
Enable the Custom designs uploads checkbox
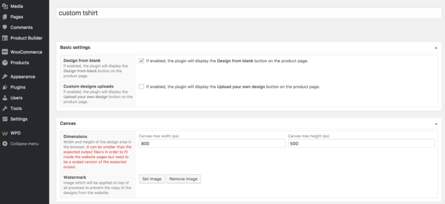coord(141,86)
